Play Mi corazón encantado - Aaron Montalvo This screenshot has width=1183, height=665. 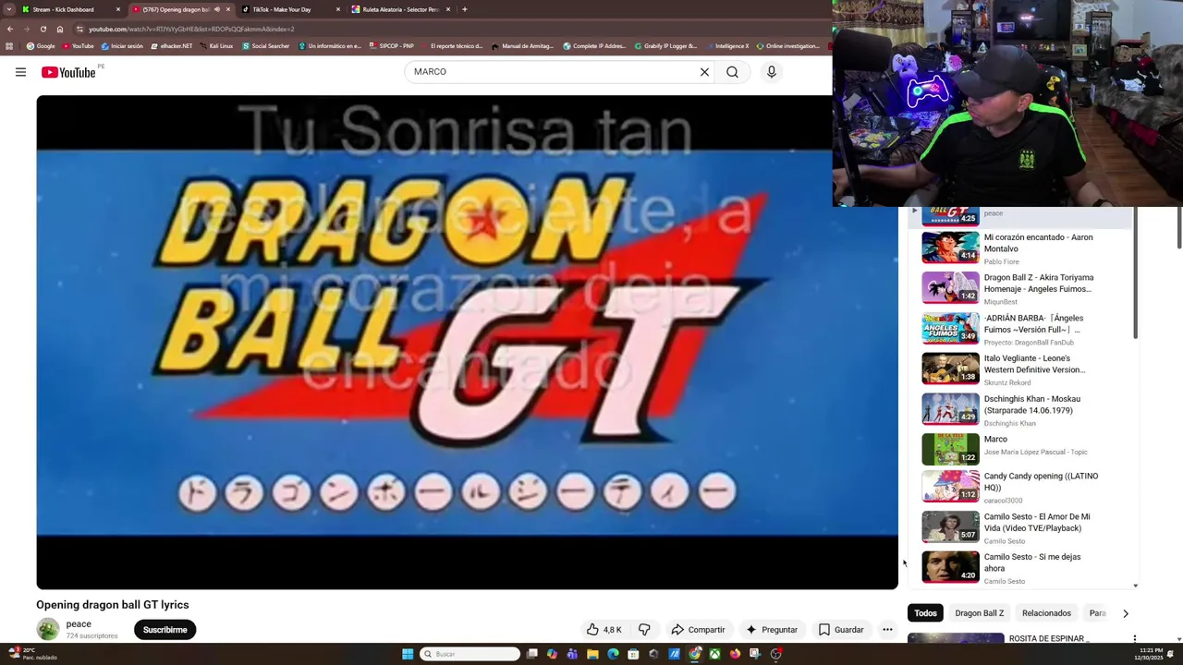pyautogui.click(x=1020, y=248)
